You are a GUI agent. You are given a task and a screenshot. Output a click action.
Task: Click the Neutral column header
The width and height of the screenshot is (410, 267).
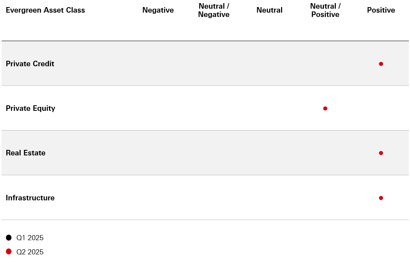click(270, 10)
